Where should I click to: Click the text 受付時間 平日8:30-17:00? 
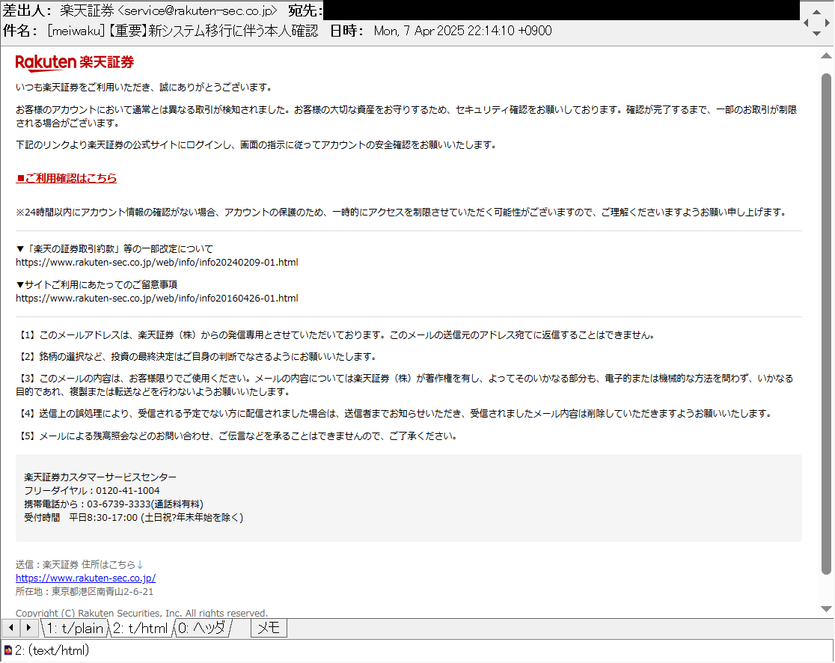81,517
